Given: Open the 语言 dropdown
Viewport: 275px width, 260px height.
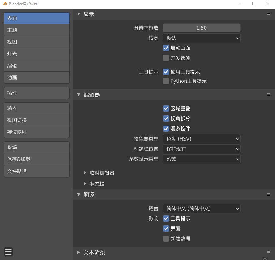Looking at the screenshot, I should (202, 209).
